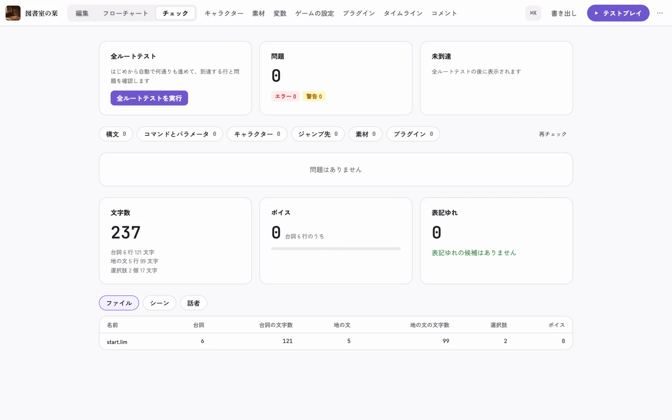Filter by キャラクター 0 chip
The height and width of the screenshot is (420, 672).
257,134
